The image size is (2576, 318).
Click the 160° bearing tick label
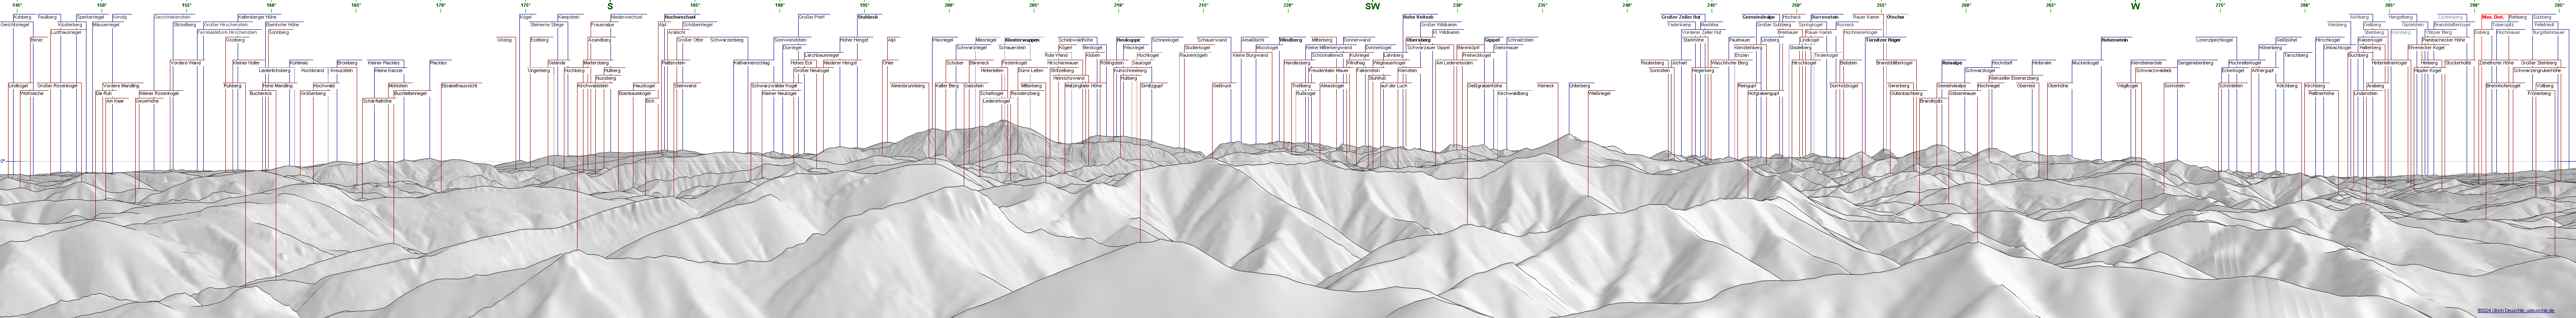point(271,5)
